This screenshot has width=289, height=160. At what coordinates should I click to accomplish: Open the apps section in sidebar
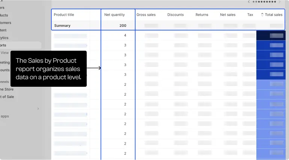(x=5, y=116)
